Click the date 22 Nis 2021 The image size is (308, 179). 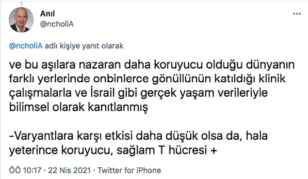69,170
